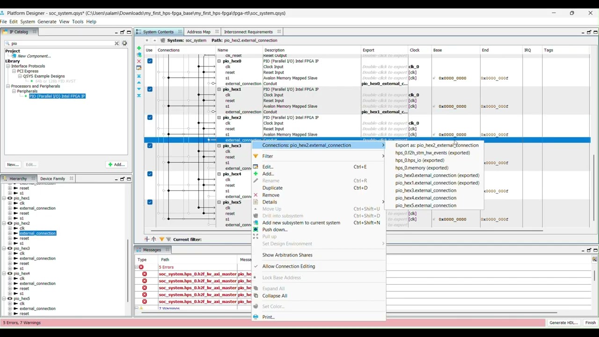Click the pio_hex3 component icon in Hierarchy
599x337 pixels.
pyautogui.click(x=10, y=249)
